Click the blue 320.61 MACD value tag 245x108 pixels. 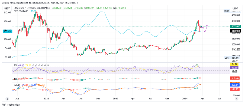[234, 84]
